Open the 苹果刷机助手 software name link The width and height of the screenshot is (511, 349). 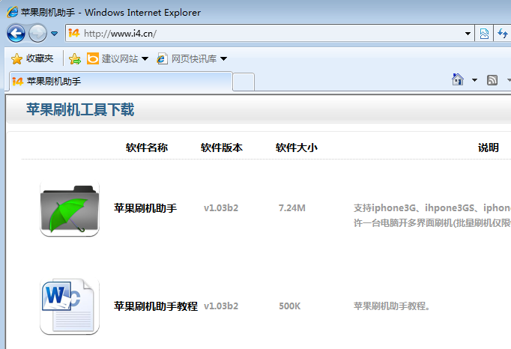pyautogui.click(x=145, y=207)
